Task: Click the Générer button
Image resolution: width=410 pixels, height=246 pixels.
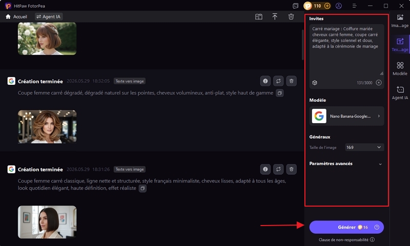Action: [x=346, y=227]
